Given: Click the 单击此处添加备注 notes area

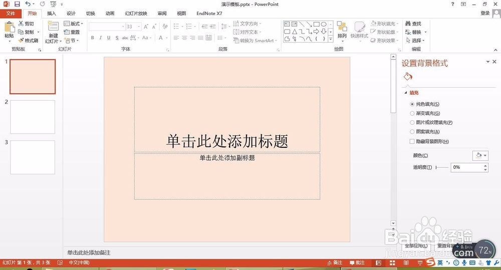Looking at the screenshot, I should [89, 253].
